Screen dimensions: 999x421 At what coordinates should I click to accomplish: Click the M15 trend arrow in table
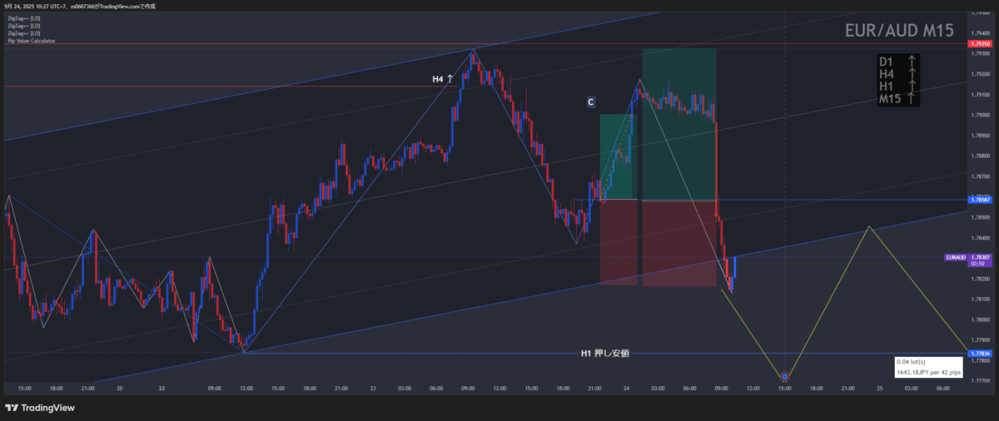[x=912, y=99]
